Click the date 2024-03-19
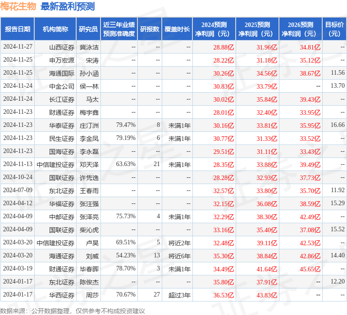Image resolution: width=347 pixels, height=315 pixels. [x=18, y=268]
